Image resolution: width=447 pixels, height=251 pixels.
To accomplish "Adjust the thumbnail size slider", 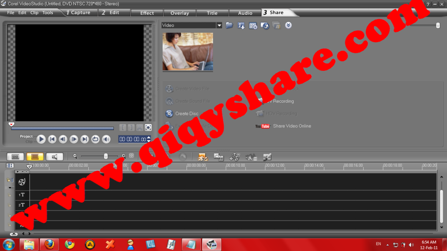I will pos(438,26).
